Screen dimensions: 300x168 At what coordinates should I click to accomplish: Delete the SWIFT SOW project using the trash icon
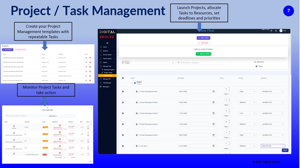tap(90, 81)
